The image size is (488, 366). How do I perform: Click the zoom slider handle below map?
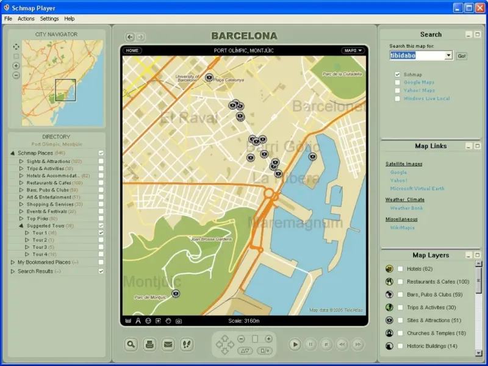[255, 339]
